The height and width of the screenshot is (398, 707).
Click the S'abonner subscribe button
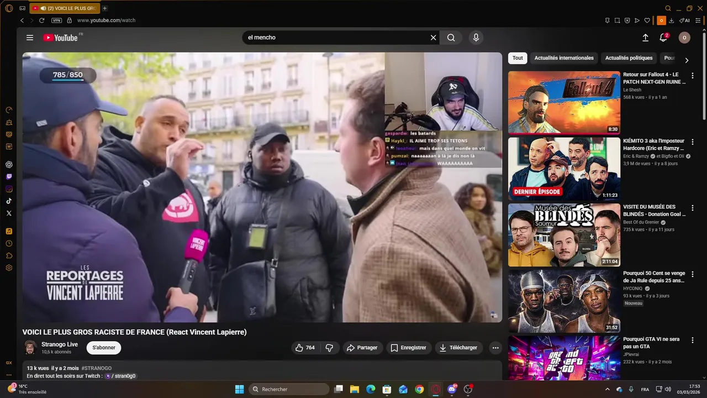click(104, 348)
